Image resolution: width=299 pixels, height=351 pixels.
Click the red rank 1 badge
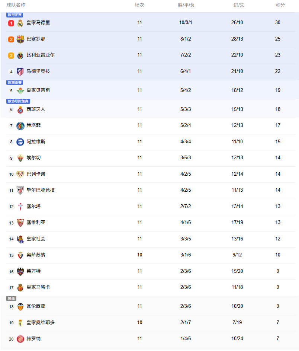click(x=11, y=23)
